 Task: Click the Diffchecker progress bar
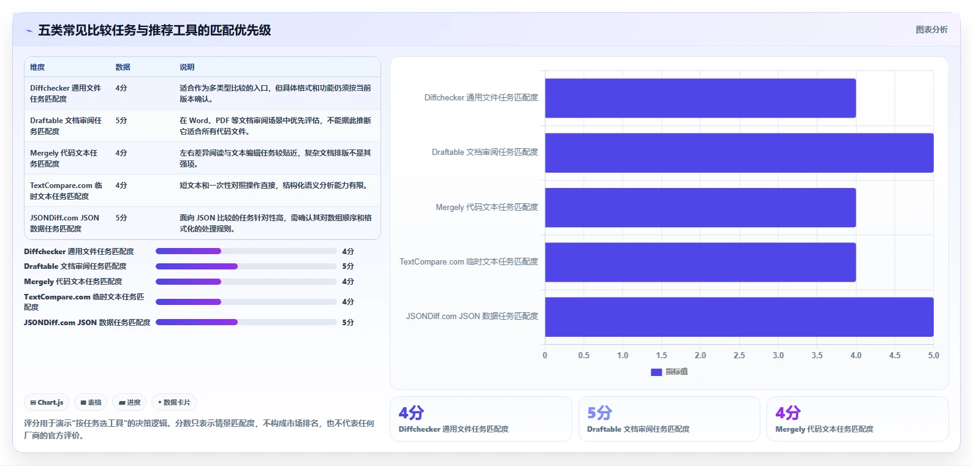pyautogui.click(x=246, y=251)
